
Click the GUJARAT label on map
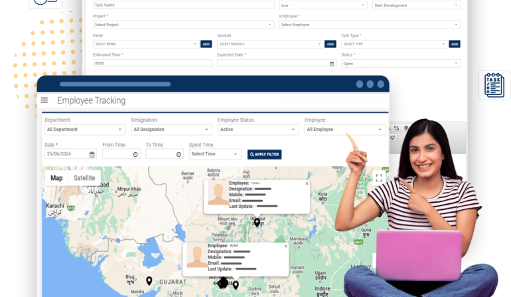coord(173,282)
